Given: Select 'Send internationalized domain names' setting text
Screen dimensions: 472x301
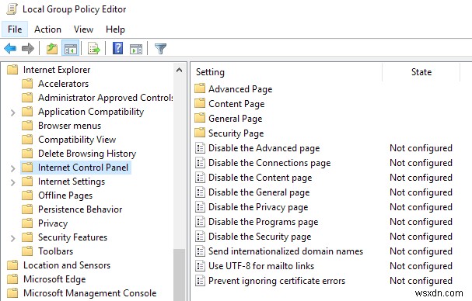Looking at the screenshot, I should point(285,251).
